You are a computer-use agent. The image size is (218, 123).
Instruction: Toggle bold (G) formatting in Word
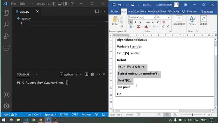click(130, 22)
